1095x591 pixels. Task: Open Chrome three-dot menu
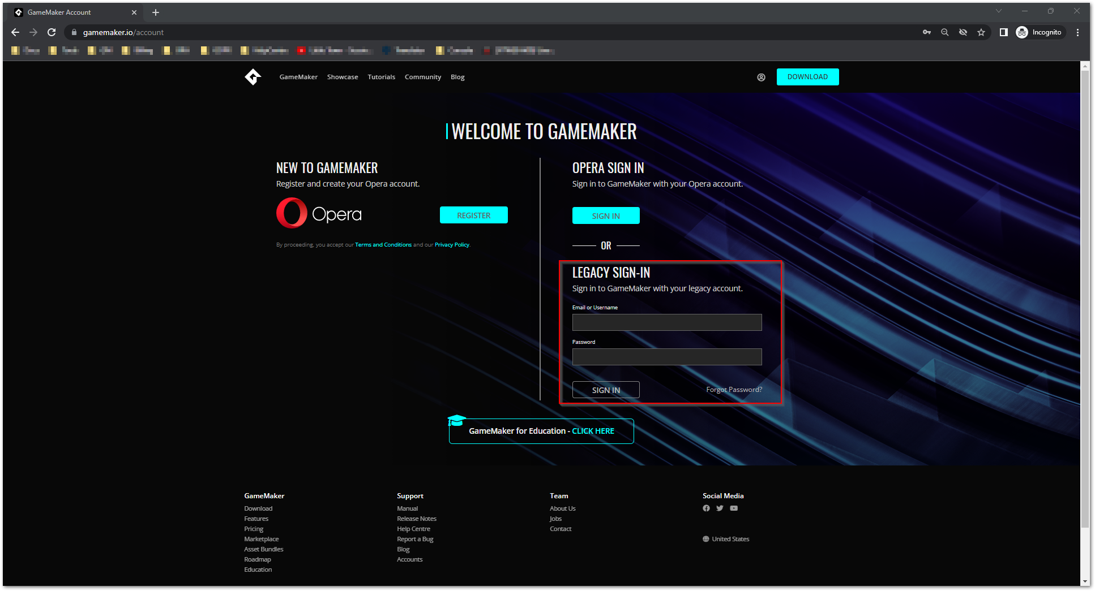pos(1078,32)
